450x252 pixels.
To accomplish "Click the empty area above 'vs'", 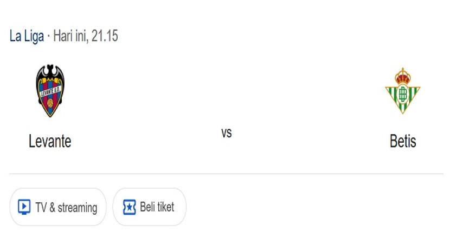I will (227, 92).
